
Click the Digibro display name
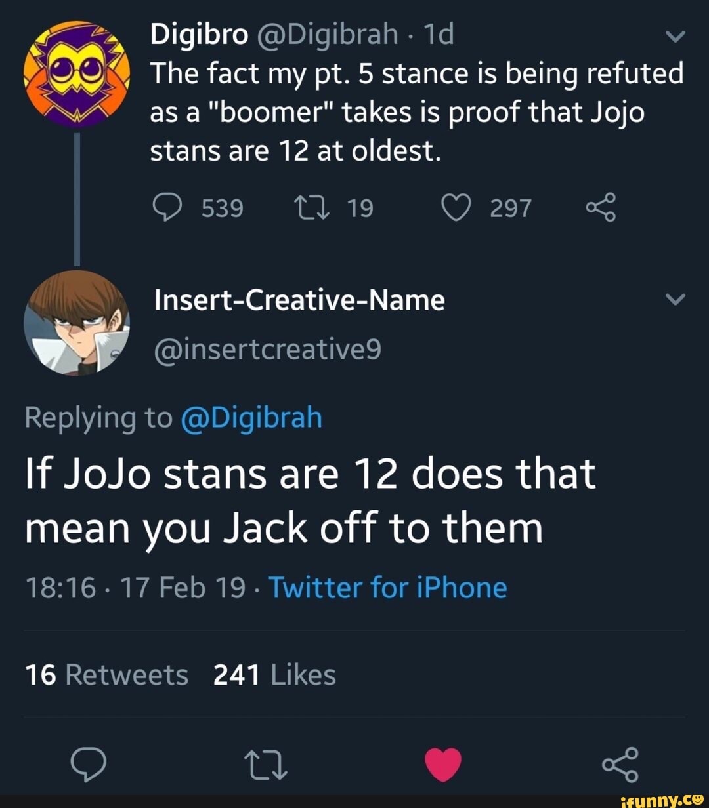point(199,35)
